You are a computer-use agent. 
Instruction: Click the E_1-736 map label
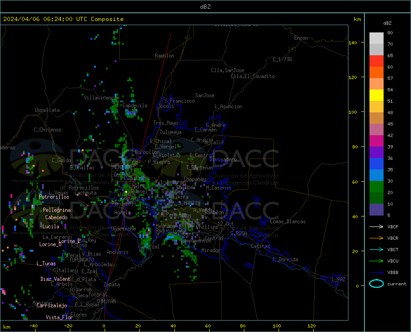tap(282, 59)
